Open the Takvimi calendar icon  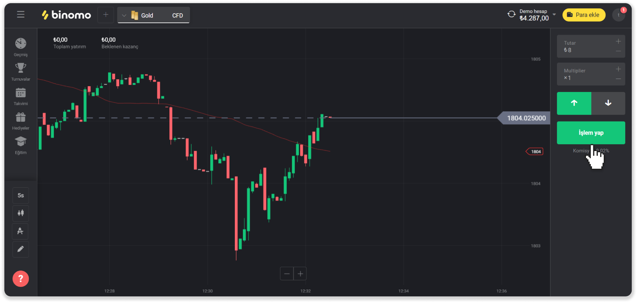21,96
